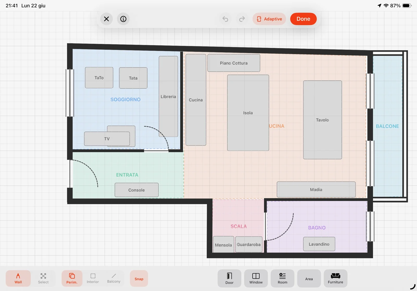Redo the last action
Image resolution: width=417 pixels, height=291 pixels.
242,19
